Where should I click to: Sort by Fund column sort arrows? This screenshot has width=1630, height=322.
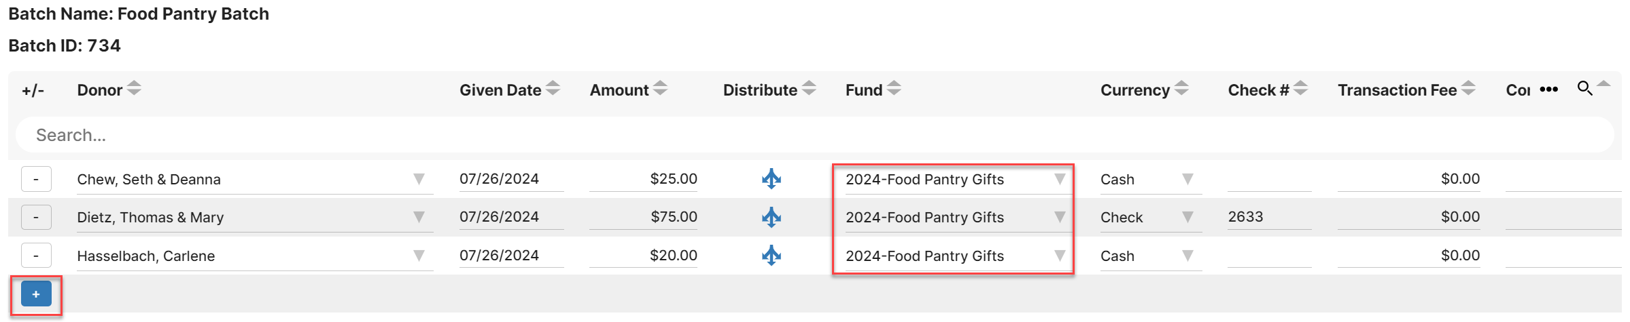coord(894,88)
